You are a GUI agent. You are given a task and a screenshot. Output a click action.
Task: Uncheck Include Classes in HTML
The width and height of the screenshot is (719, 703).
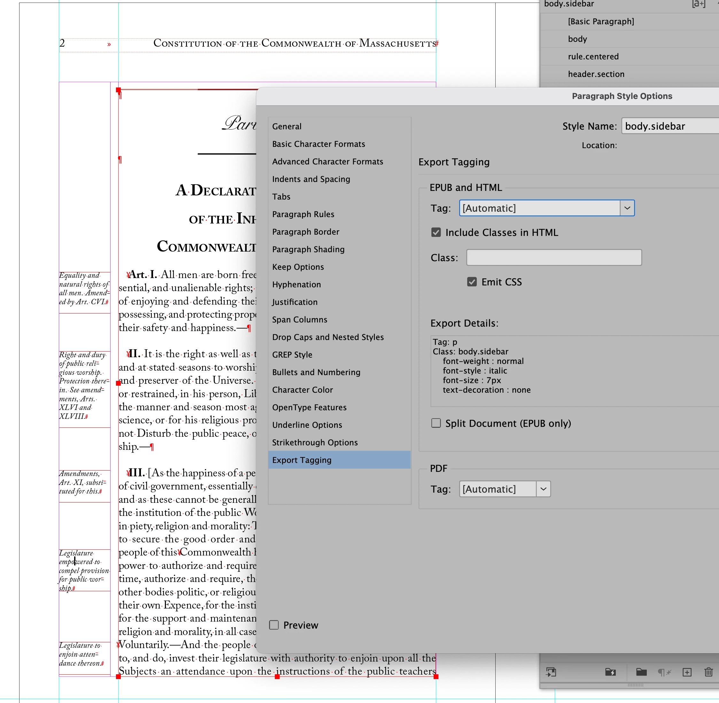pyautogui.click(x=436, y=232)
